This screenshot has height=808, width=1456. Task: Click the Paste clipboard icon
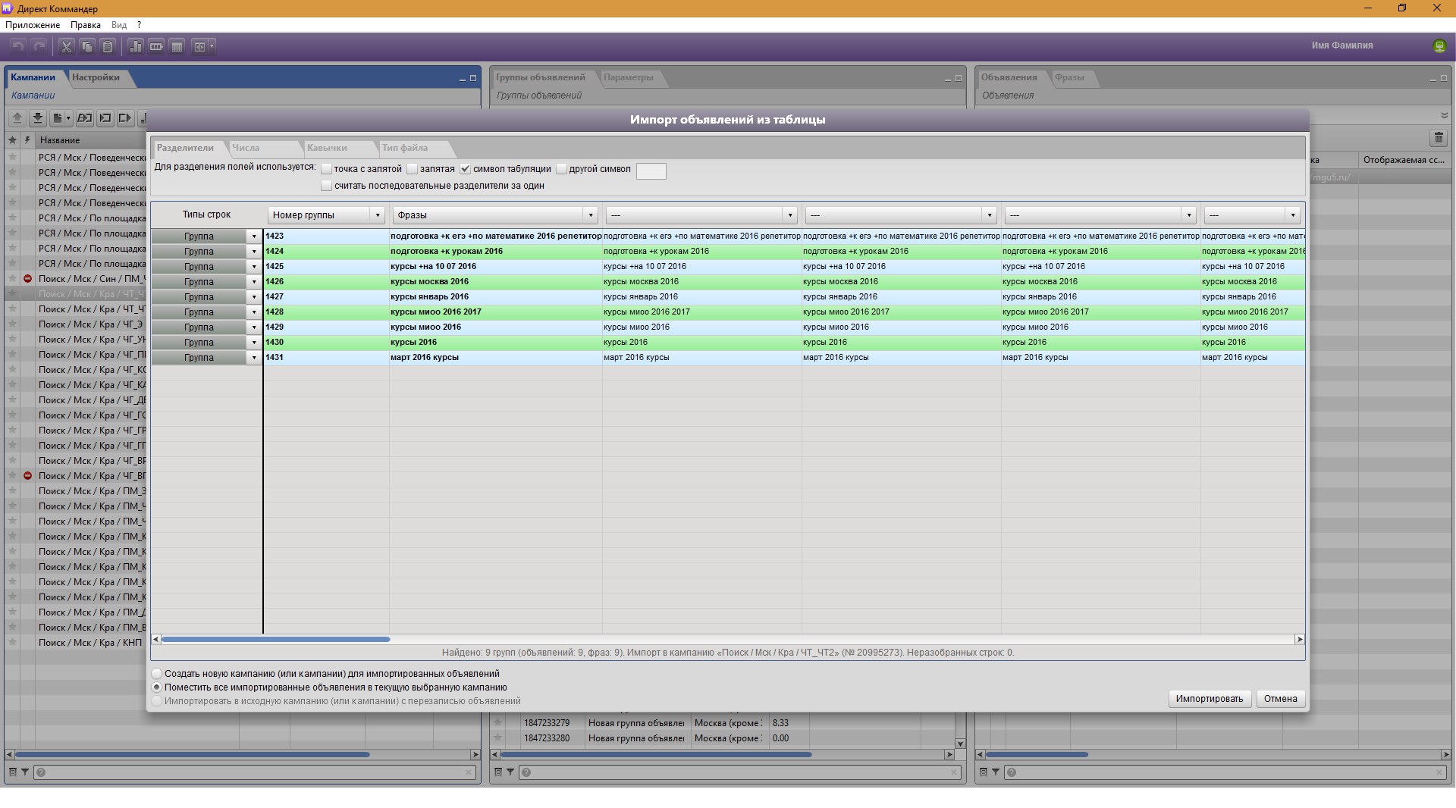108,47
